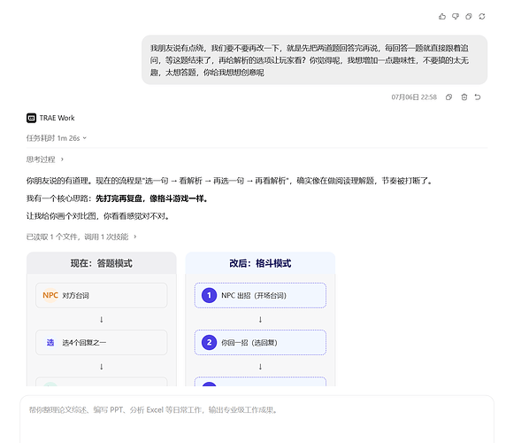
Task: Click the undo arrow beside the timestamp
Action: (478, 97)
